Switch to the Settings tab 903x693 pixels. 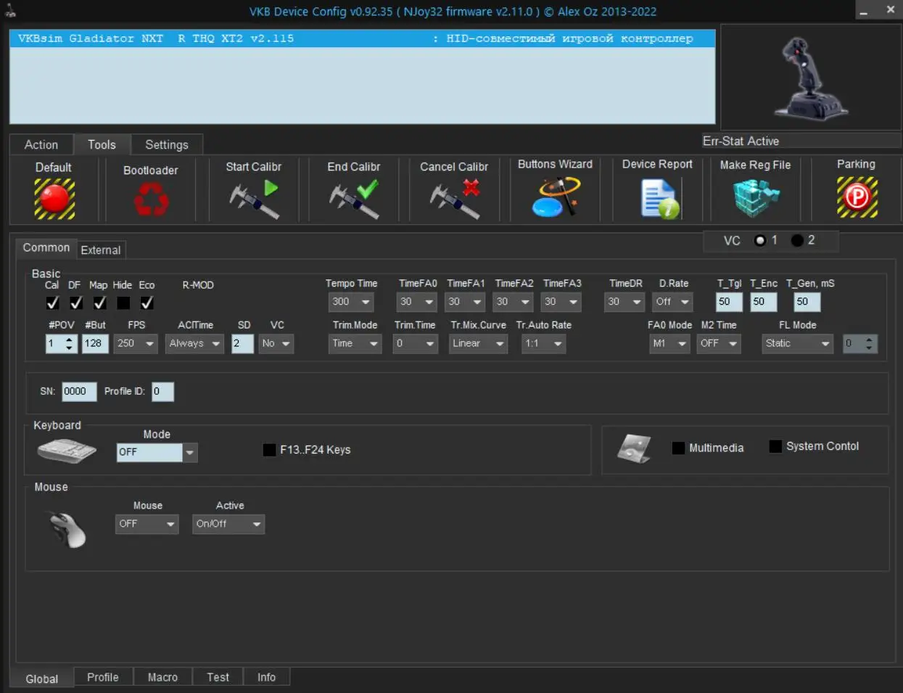166,144
